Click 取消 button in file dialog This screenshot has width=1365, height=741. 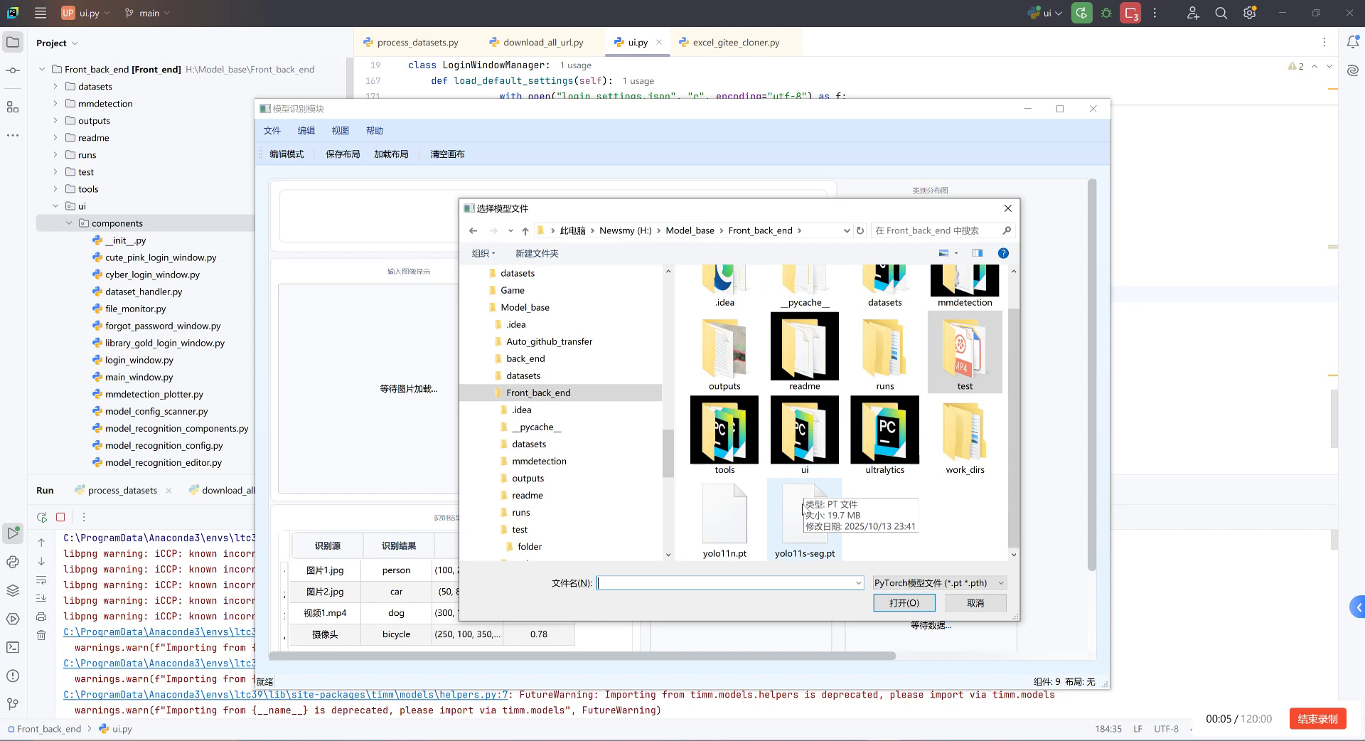(975, 603)
